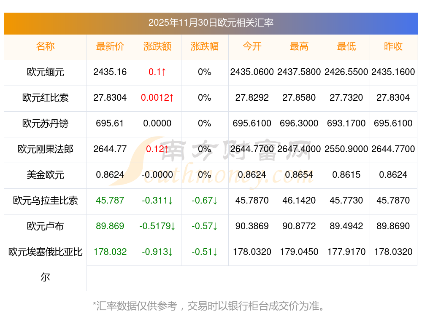Click high price 696.3000
This screenshot has height=319, width=422.
click(x=299, y=123)
